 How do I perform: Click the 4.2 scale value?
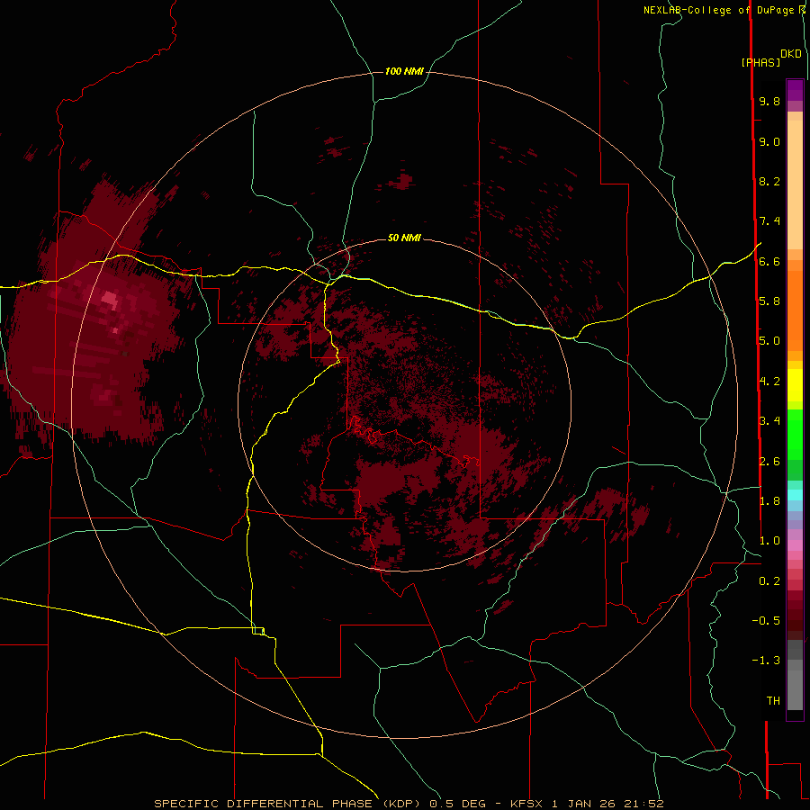769,382
